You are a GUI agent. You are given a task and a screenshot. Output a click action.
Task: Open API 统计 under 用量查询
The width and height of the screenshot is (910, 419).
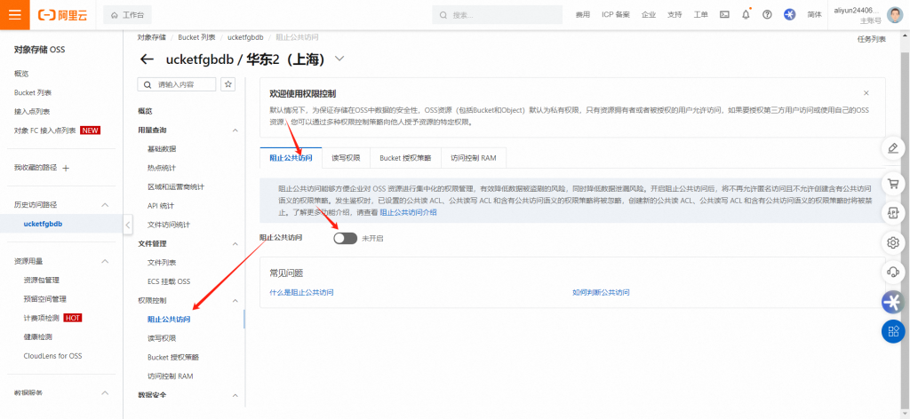161,206
